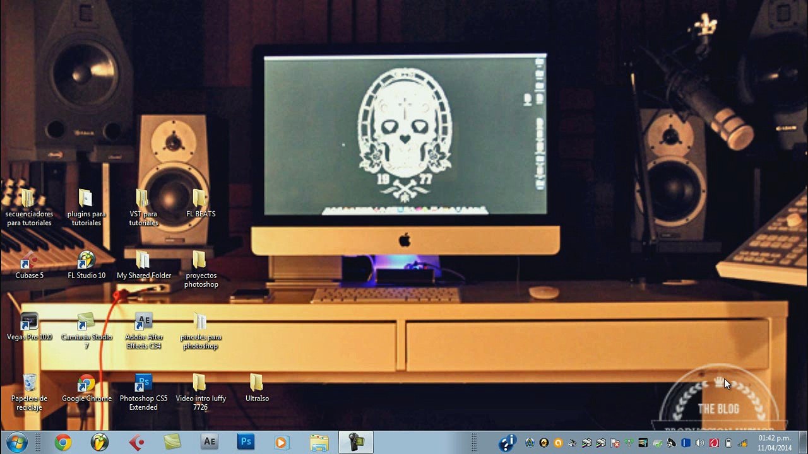Launch FL Studio from the taskbar

(99, 443)
